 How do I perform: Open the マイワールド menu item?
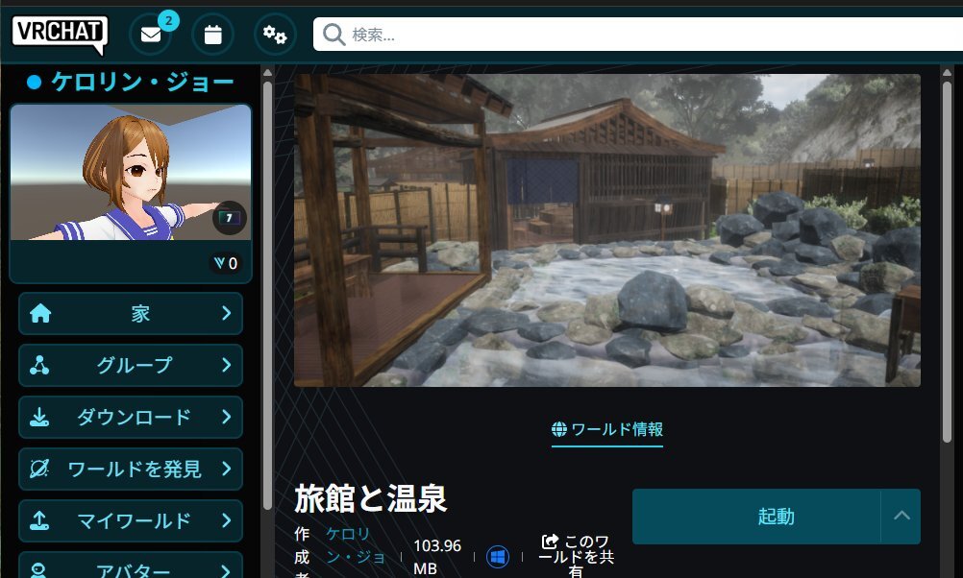point(130,521)
